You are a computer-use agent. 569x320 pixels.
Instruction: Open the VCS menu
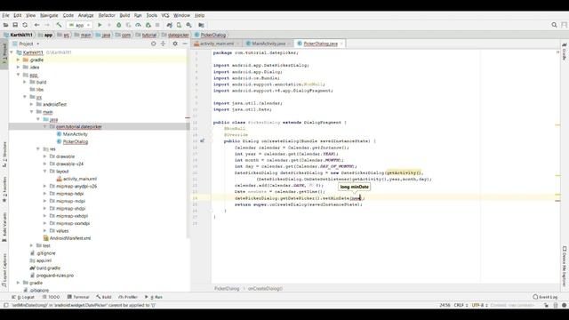pos(165,15)
